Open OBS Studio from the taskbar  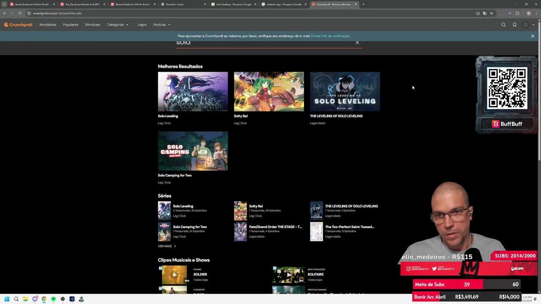pyautogui.click(x=63, y=299)
